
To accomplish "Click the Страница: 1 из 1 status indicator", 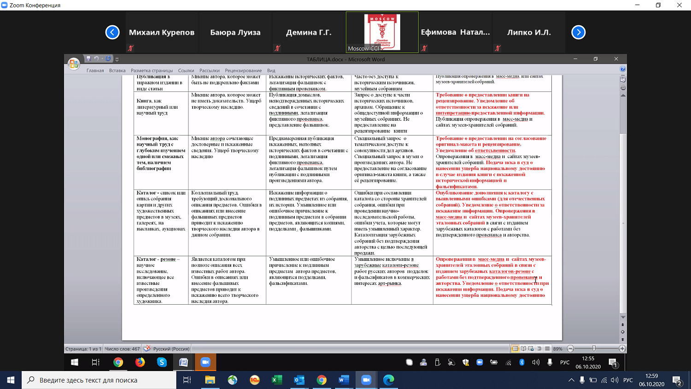I will (x=83, y=349).
